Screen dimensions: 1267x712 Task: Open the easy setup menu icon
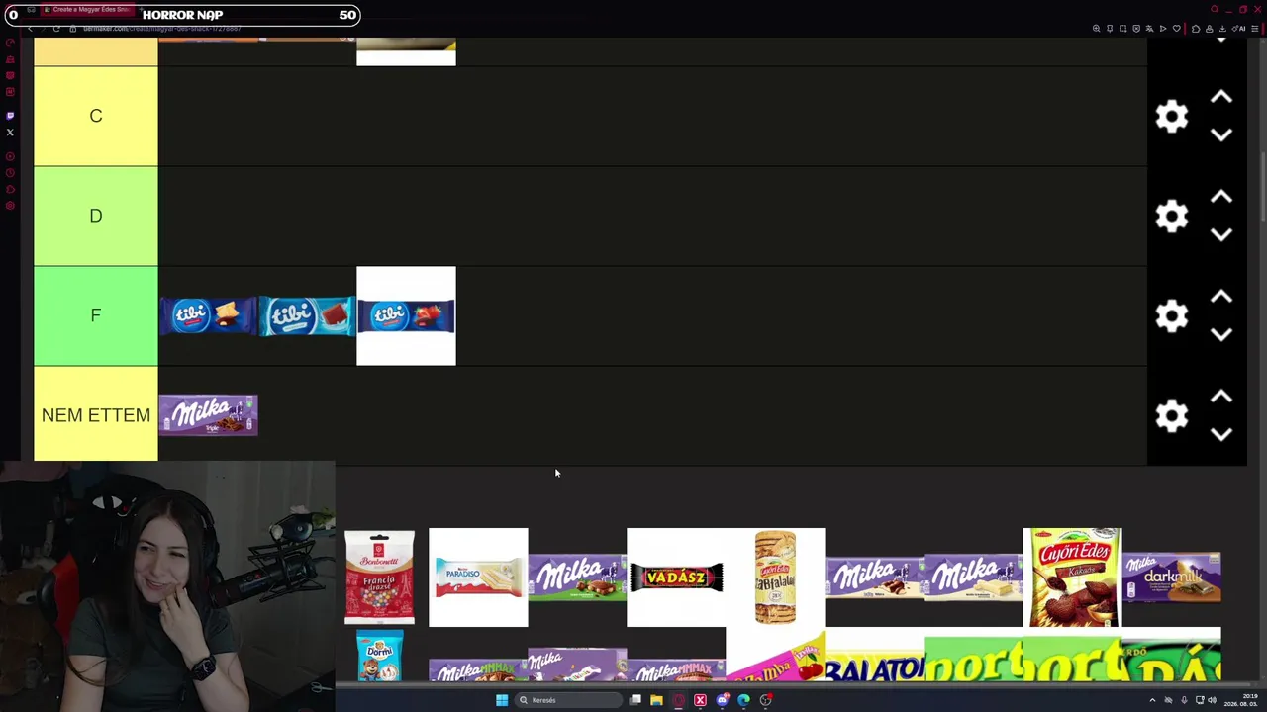(x=1254, y=29)
